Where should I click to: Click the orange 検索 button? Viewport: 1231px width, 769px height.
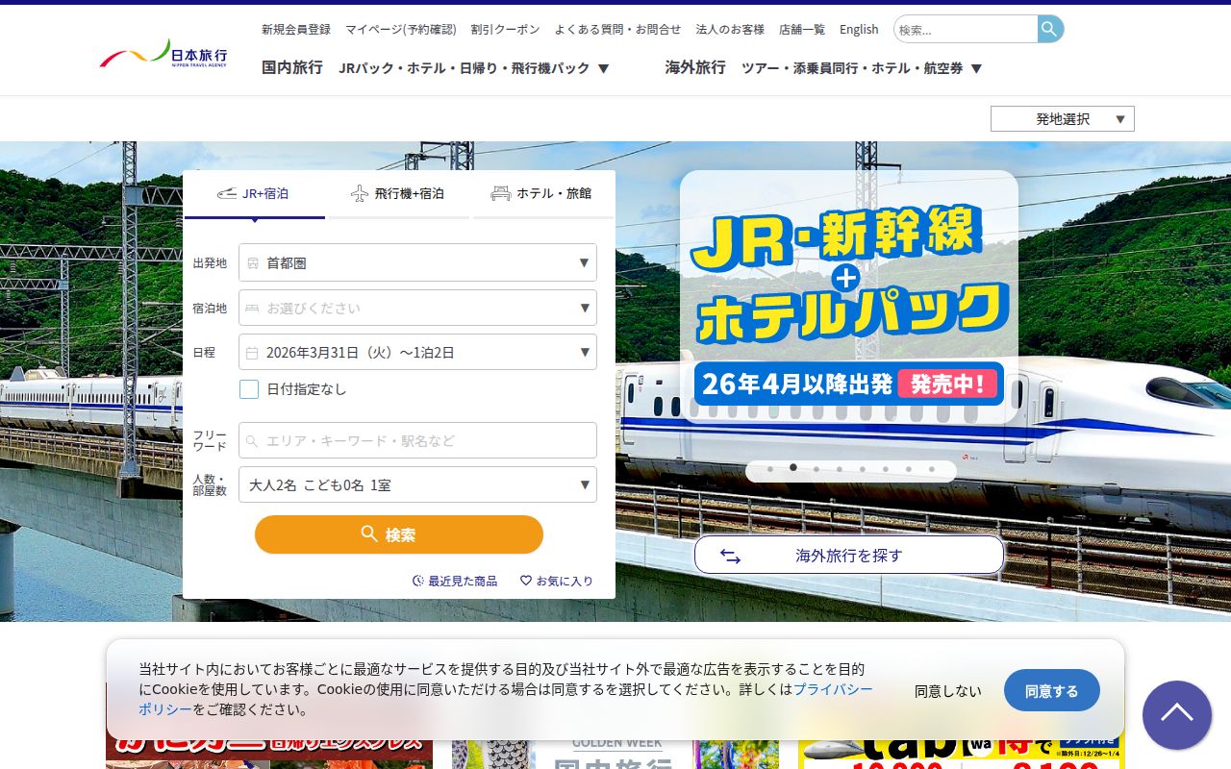coord(399,534)
